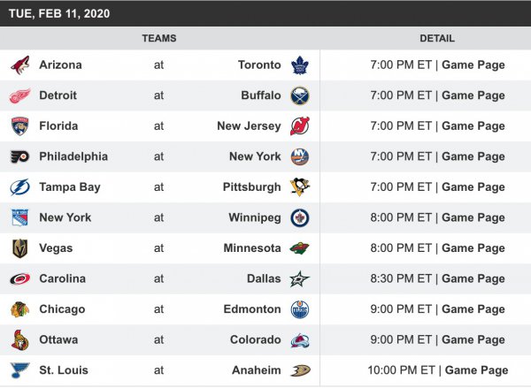
Task: Click the Anaheim Ducks logo
Action: pyautogui.click(x=300, y=370)
